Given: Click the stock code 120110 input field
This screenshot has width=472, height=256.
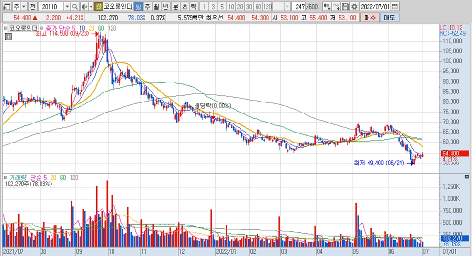Looking at the screenshot, I should 51,6.
